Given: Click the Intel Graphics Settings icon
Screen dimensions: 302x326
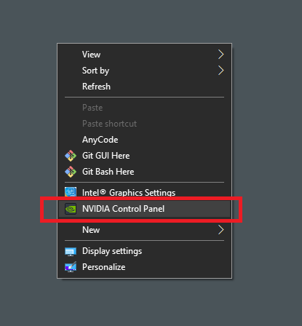Looking at the screenshot, I should click(71, 192).
